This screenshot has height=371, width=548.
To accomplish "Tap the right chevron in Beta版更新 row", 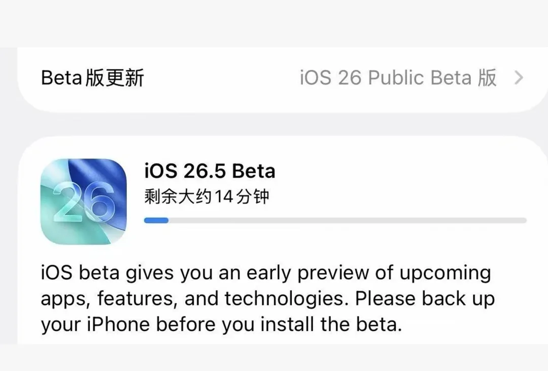I will point(518,78).
